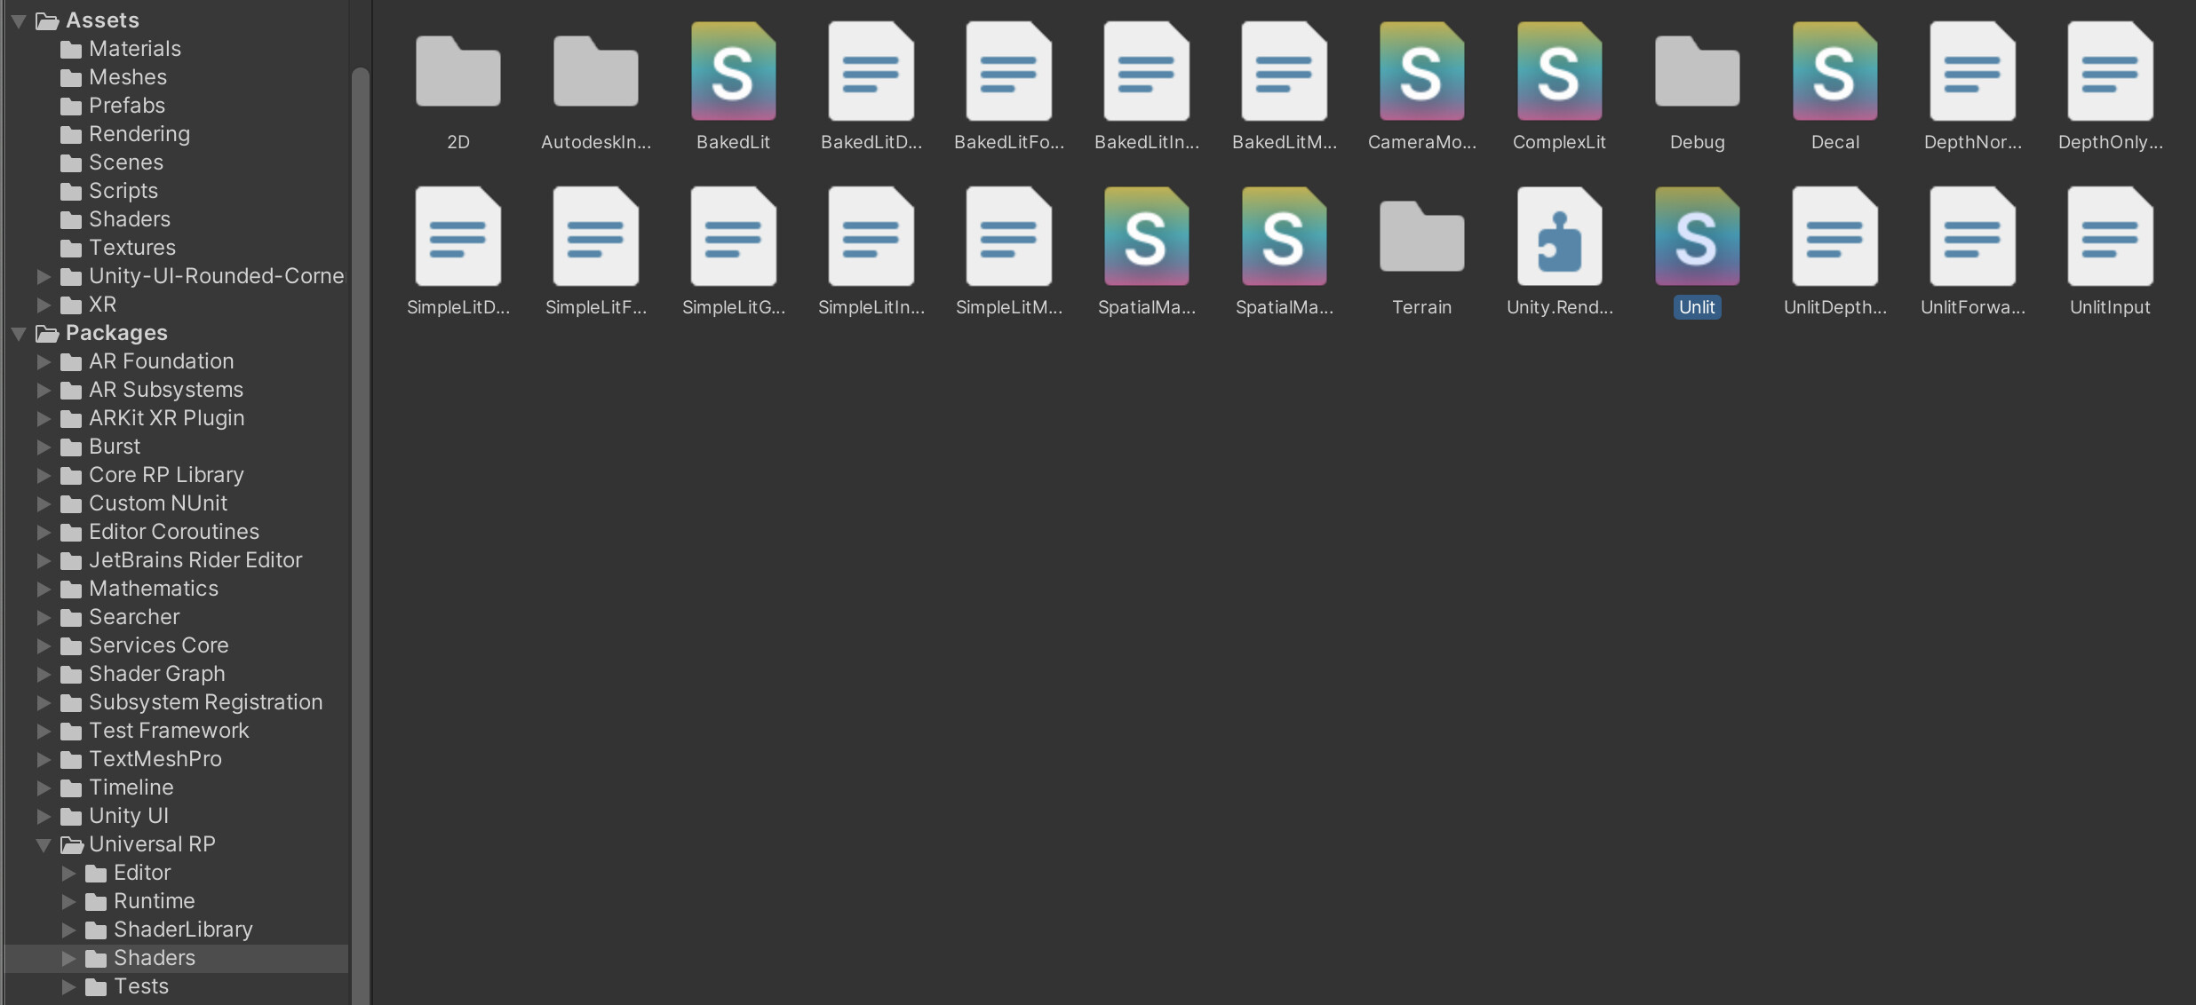
Task: Select the BakedLit shader asset icon
Action: 733,73
